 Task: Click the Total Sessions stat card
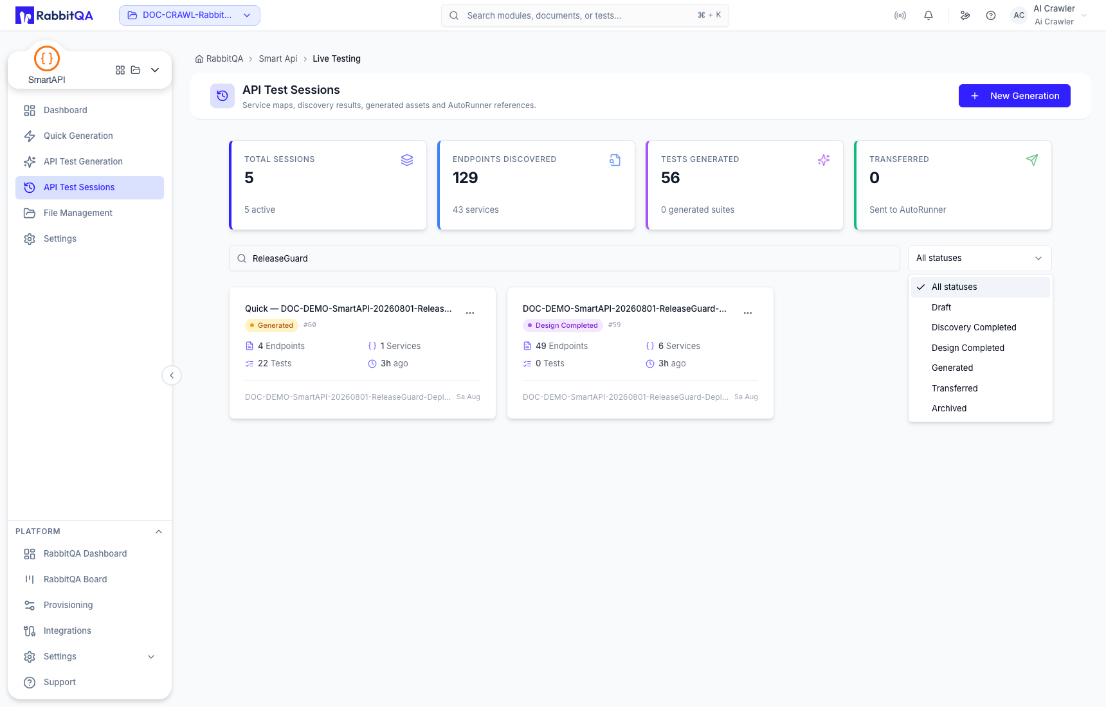click(x=328, y=185)
